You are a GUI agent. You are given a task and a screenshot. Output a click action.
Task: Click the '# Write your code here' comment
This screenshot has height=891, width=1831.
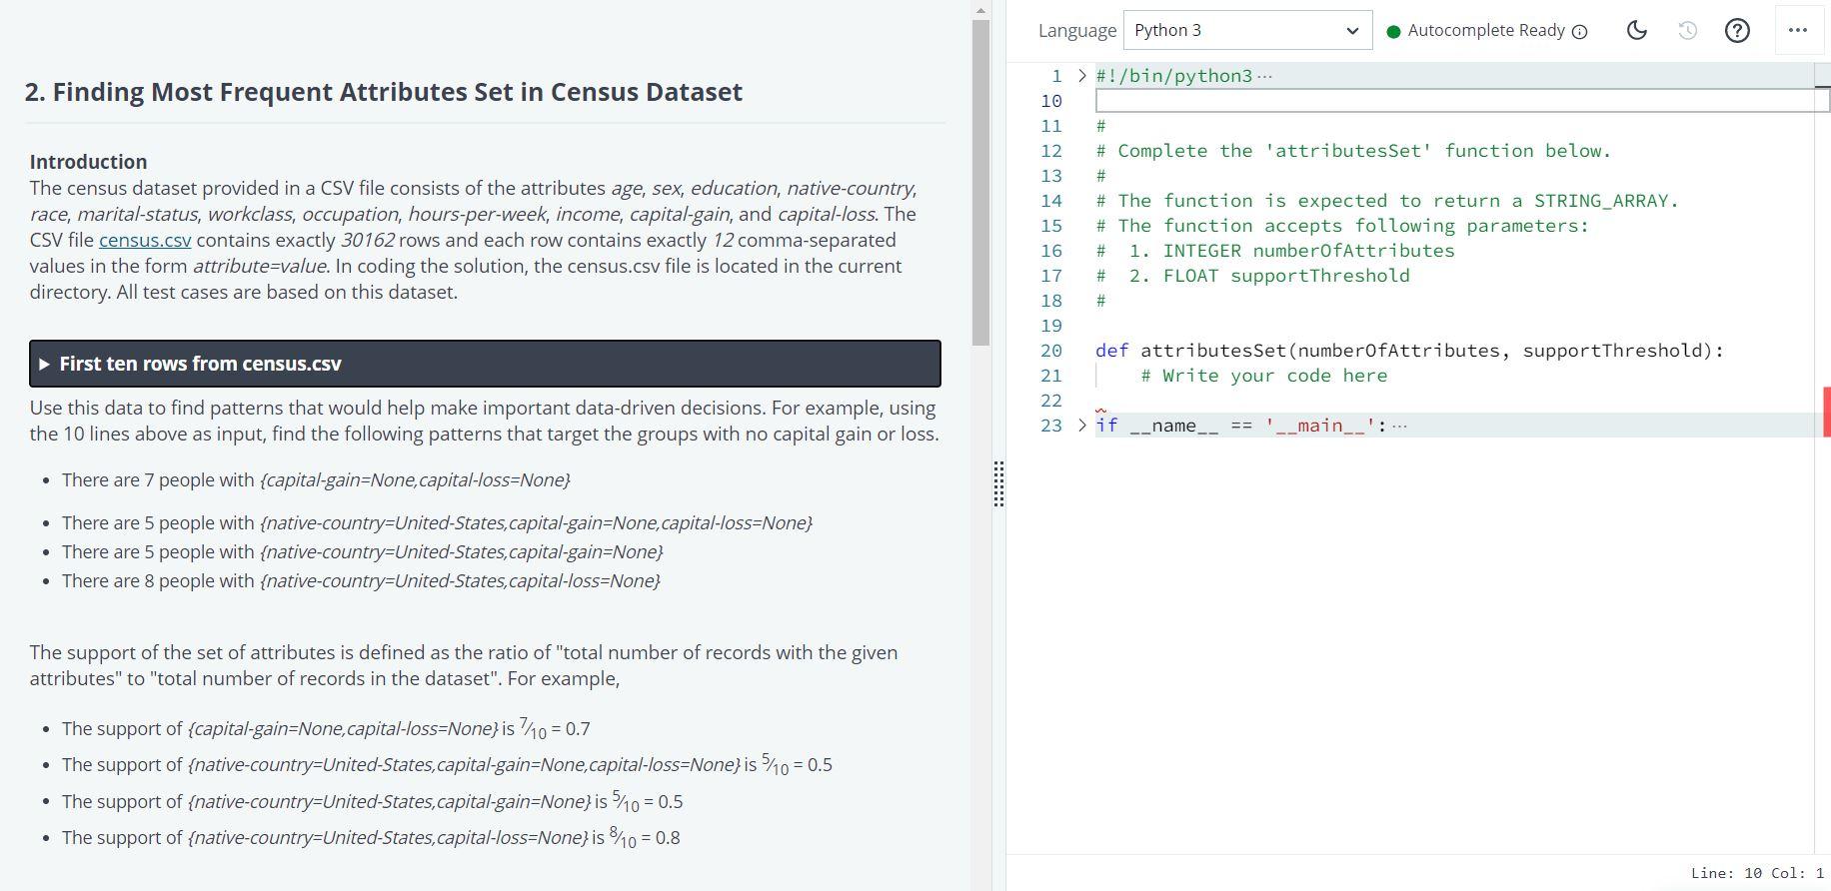(x=1263, y=376)
